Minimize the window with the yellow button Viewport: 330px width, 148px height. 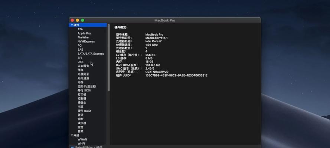[78, 20]
